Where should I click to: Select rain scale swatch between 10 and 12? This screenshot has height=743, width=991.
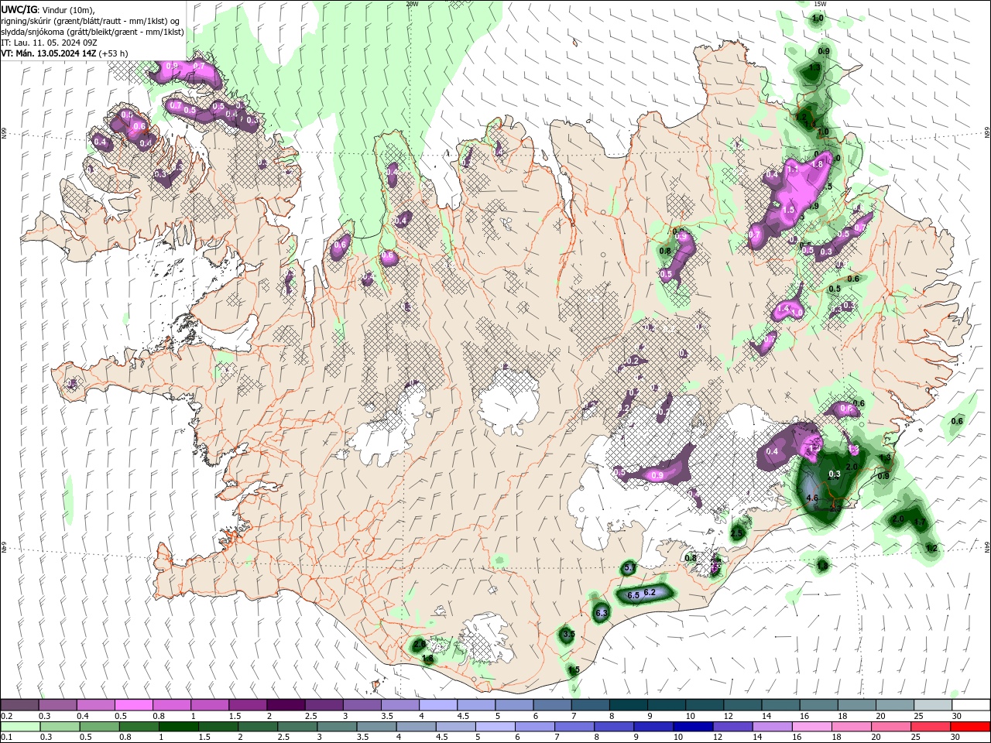tap(693, 726)
